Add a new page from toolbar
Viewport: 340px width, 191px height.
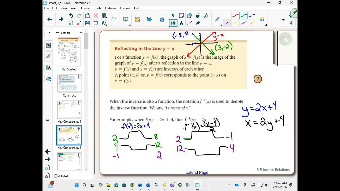[x=71, y=23]
